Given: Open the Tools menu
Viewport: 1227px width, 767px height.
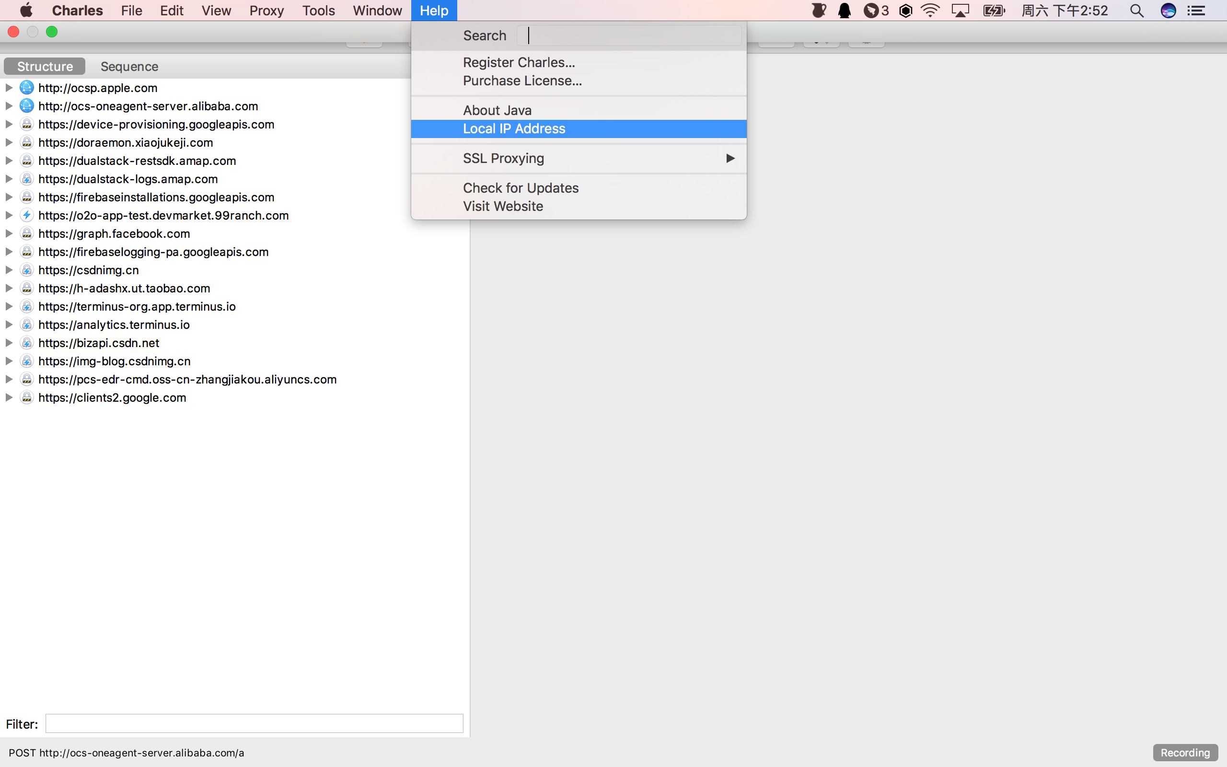Looking at the screenshot, I should (x=318, y=11).
